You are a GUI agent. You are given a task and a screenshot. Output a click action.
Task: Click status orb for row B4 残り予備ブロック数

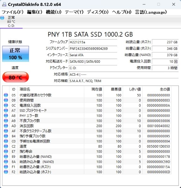click(x=6, y=136)
